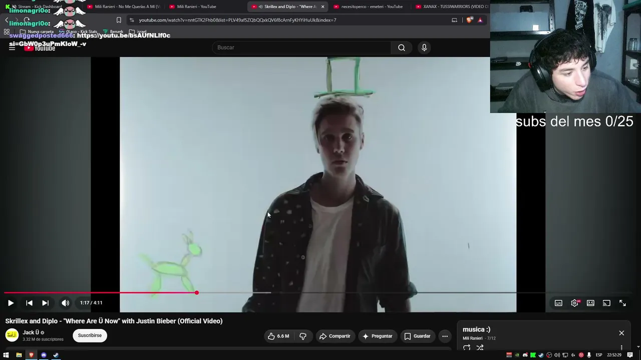
Task: Click the browser address bar URL
Action: 237,20
